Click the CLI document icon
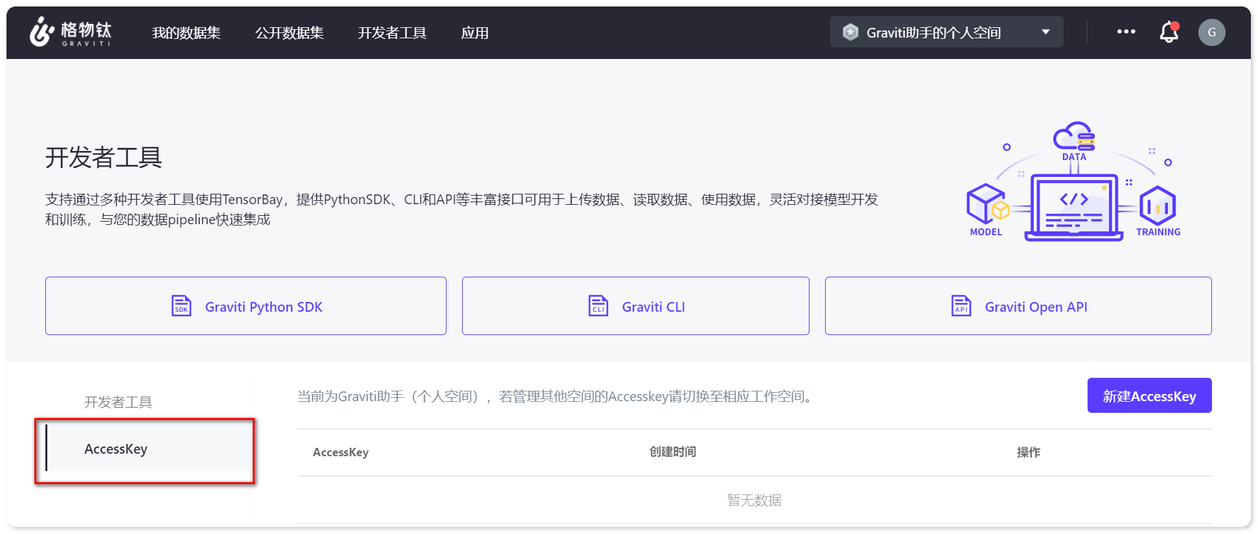 (x=598, y=306)
